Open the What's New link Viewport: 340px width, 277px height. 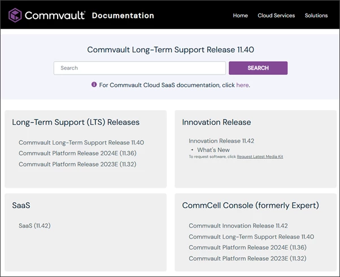(x=213, y=150)
